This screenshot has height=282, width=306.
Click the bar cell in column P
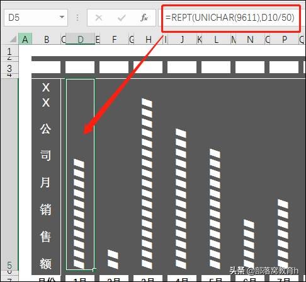[x=284, y=174]
